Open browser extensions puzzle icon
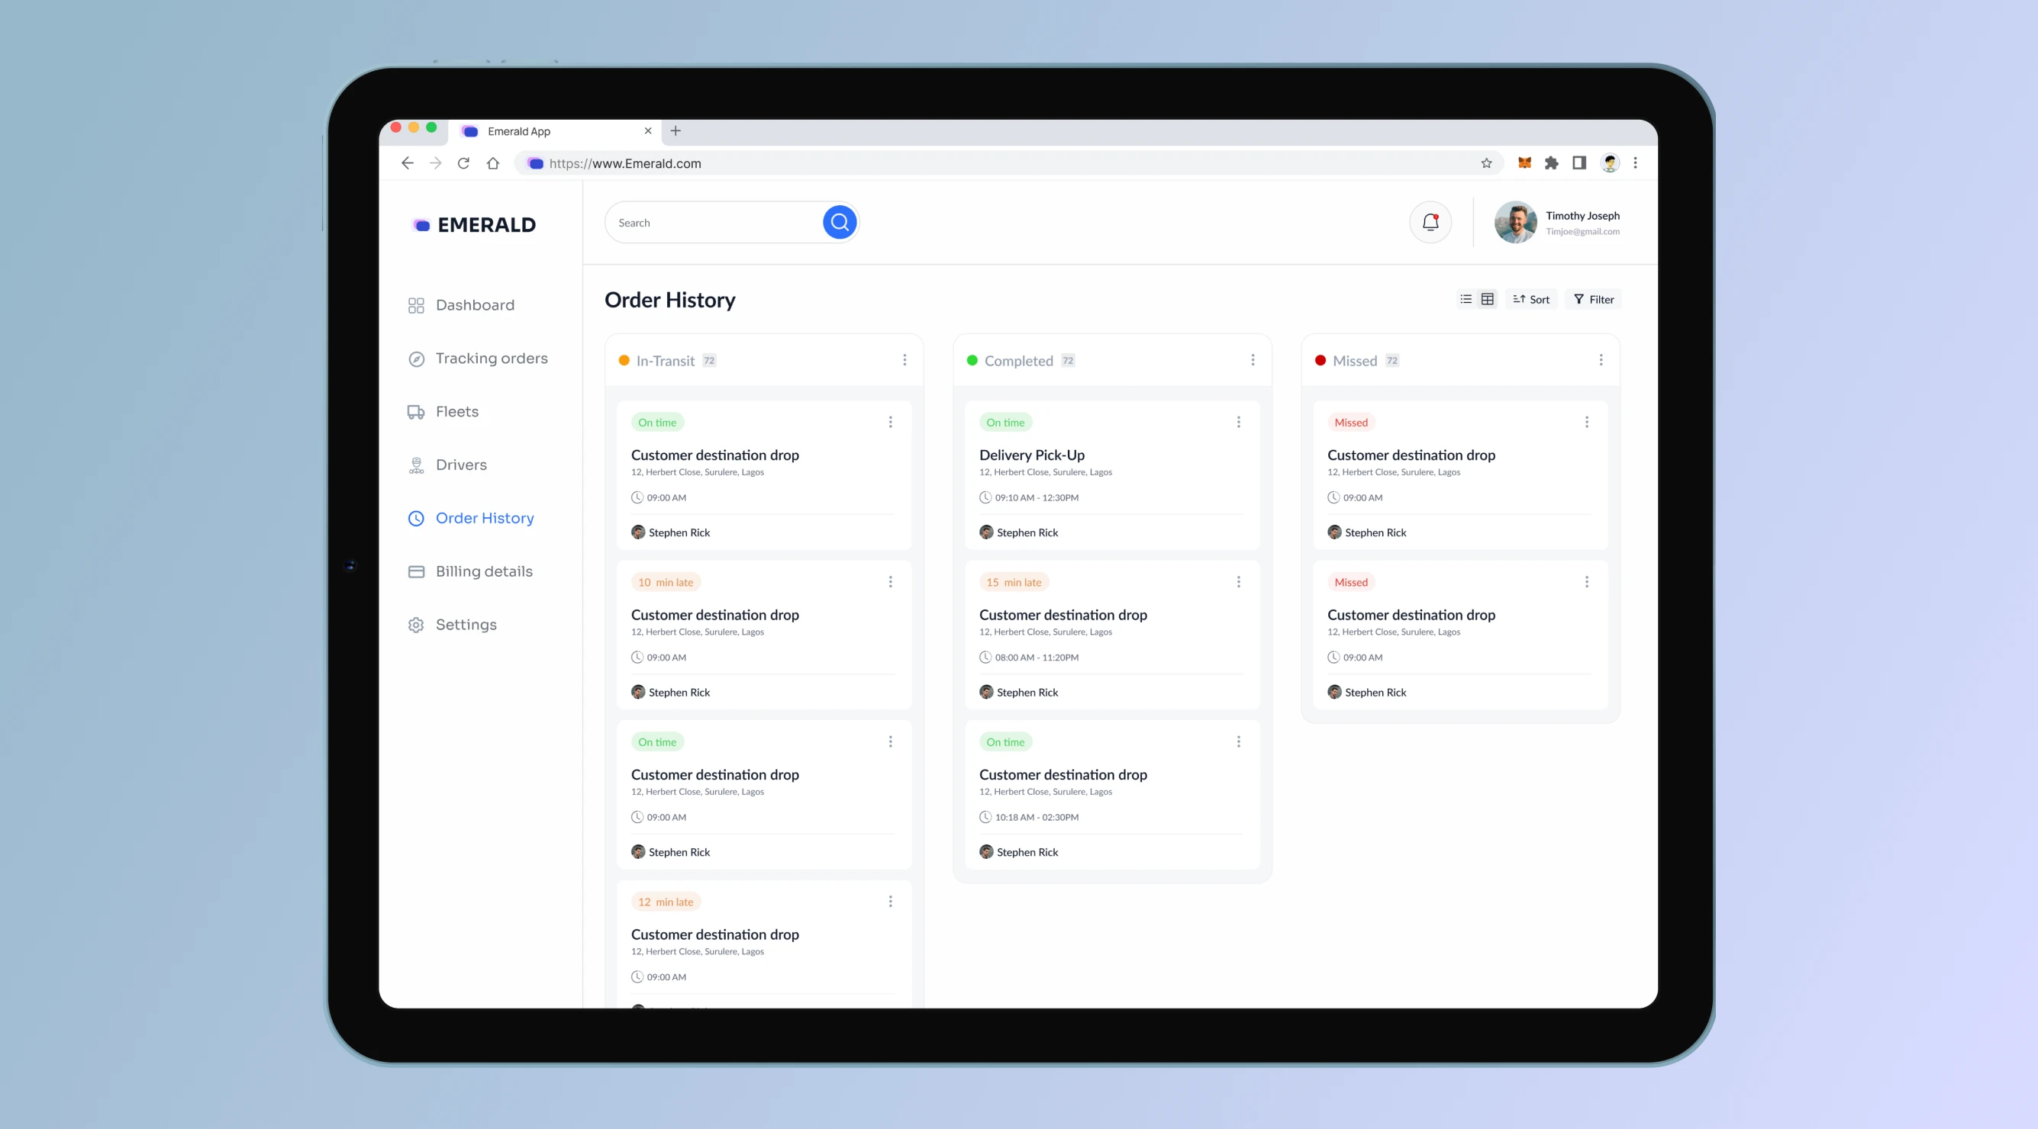This screenshot has width=2038, height=1129. (x=1551, y=163)
